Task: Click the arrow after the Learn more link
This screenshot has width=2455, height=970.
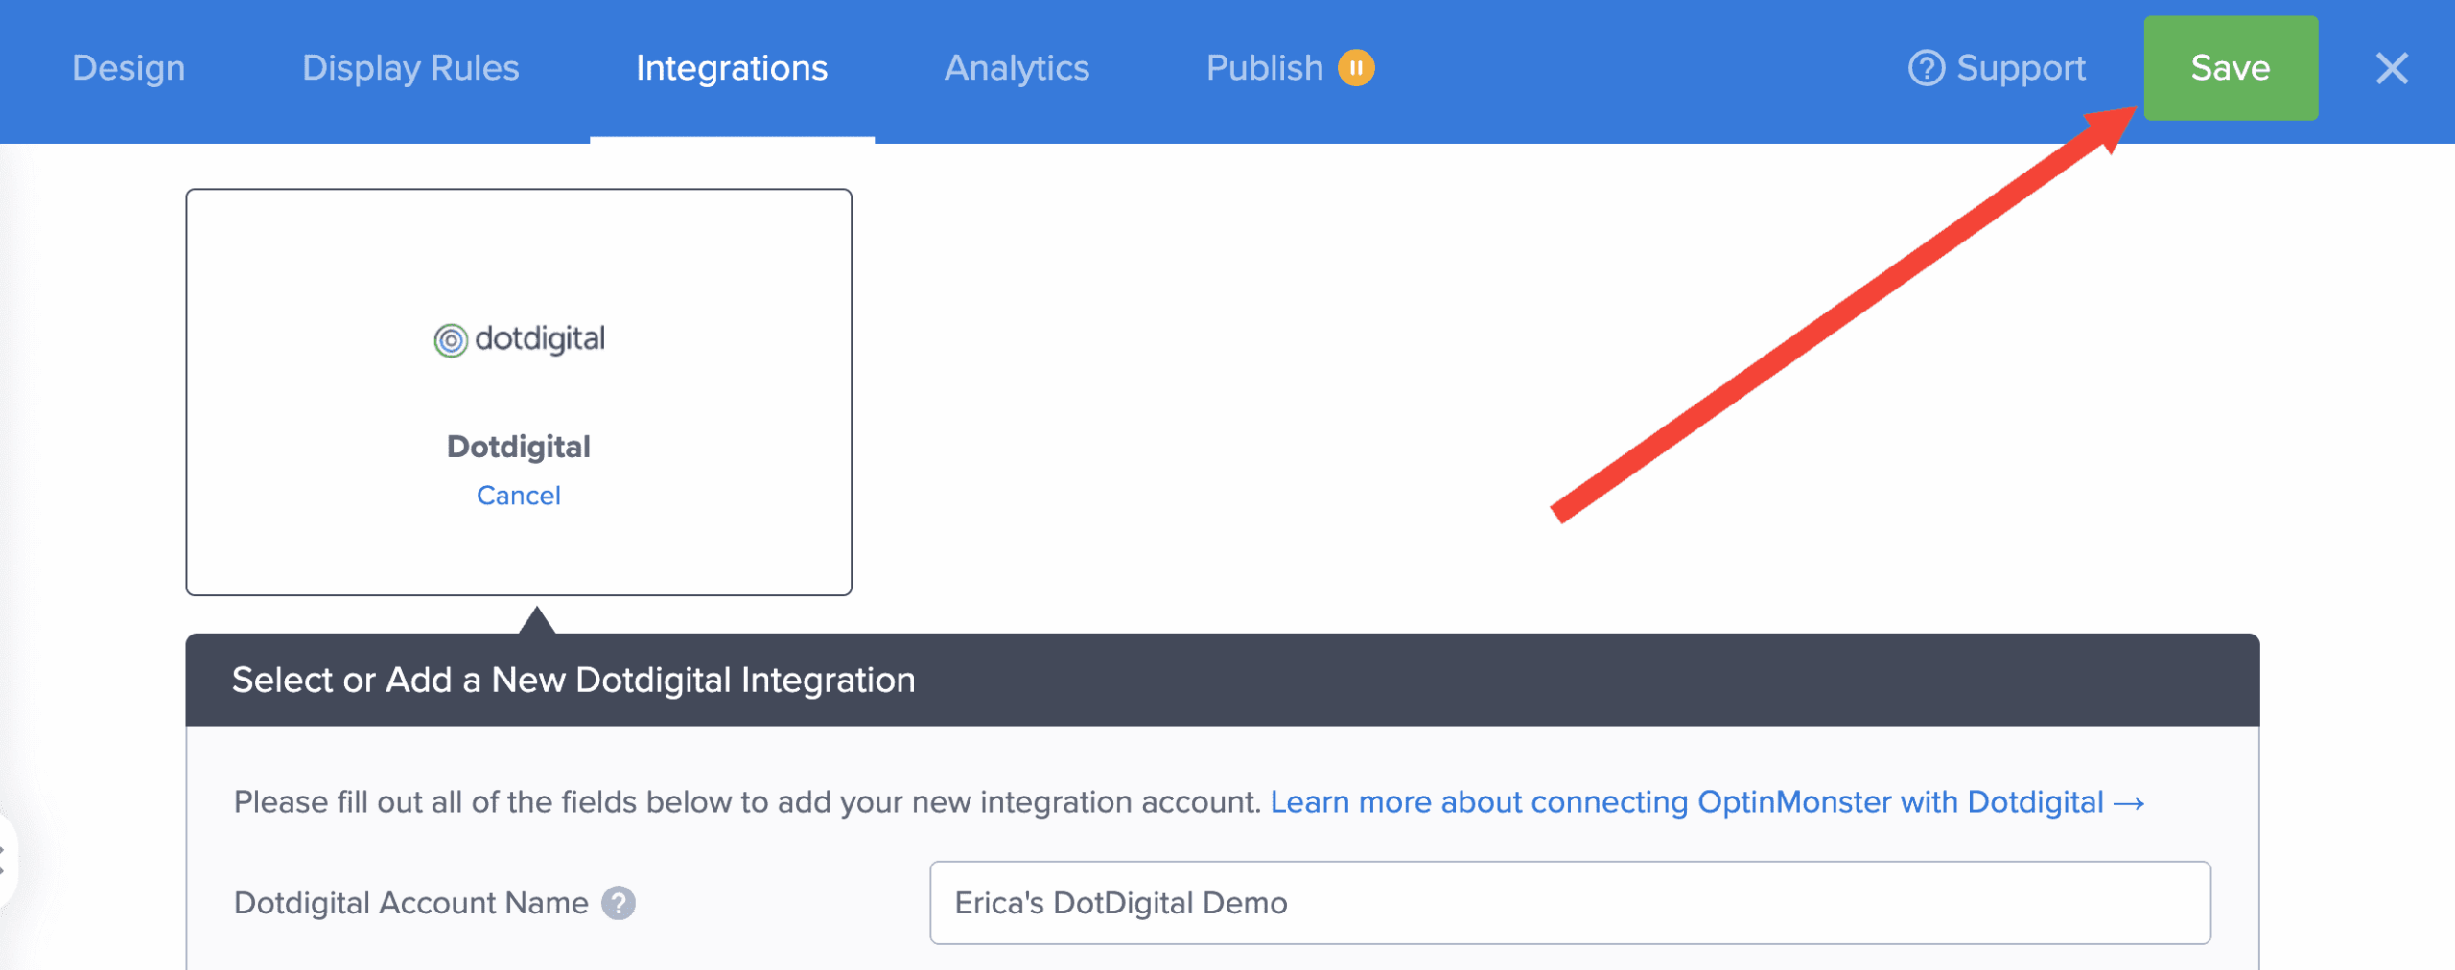Action: (2130, 803)
